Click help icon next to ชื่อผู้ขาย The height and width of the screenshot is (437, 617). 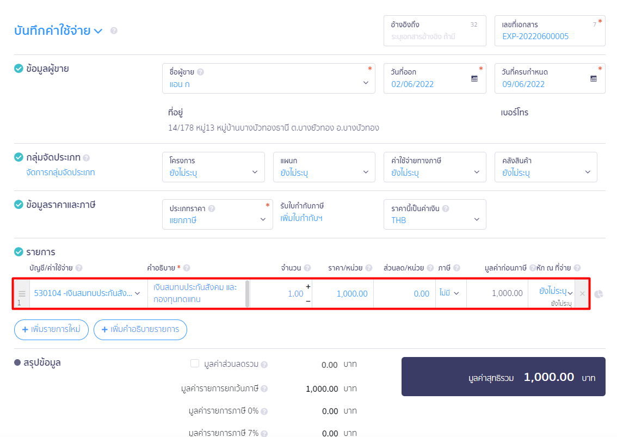click(200, 72)
